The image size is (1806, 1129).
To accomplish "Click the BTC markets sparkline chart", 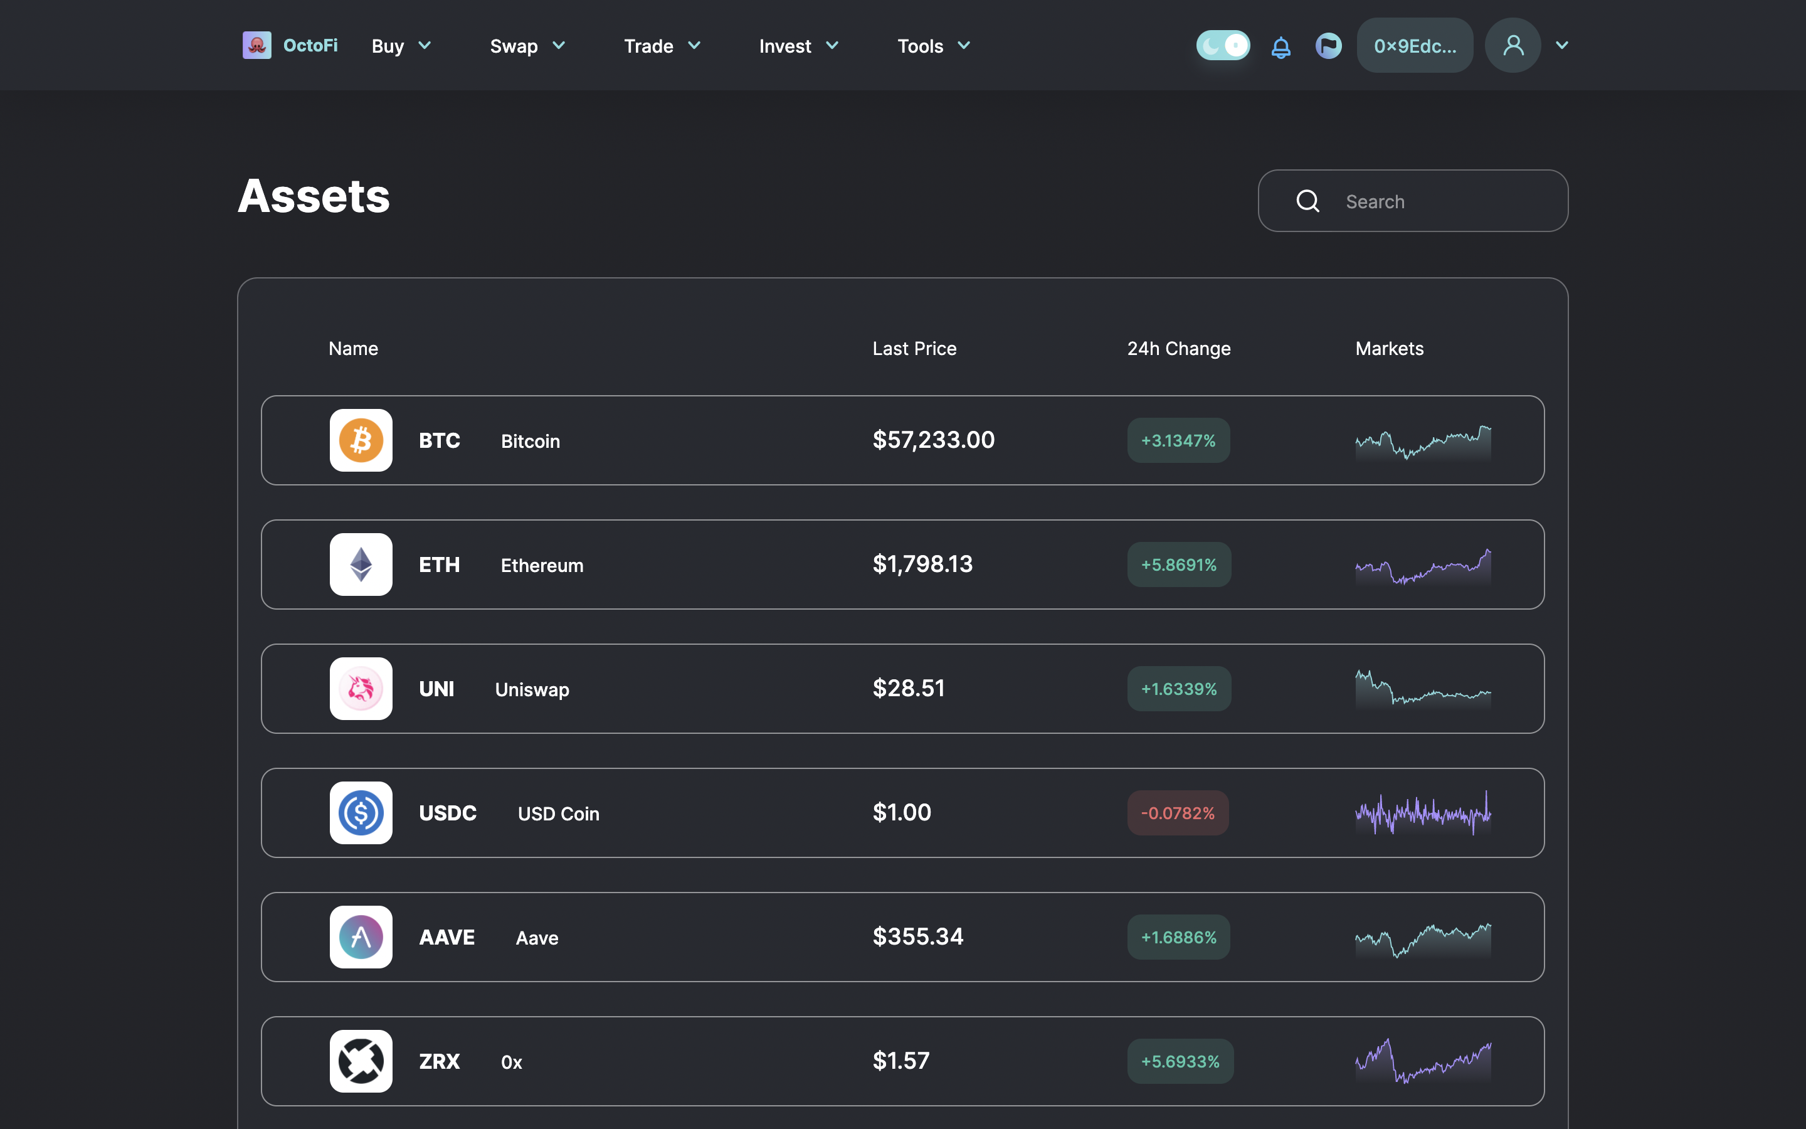I will (1423, 442).
